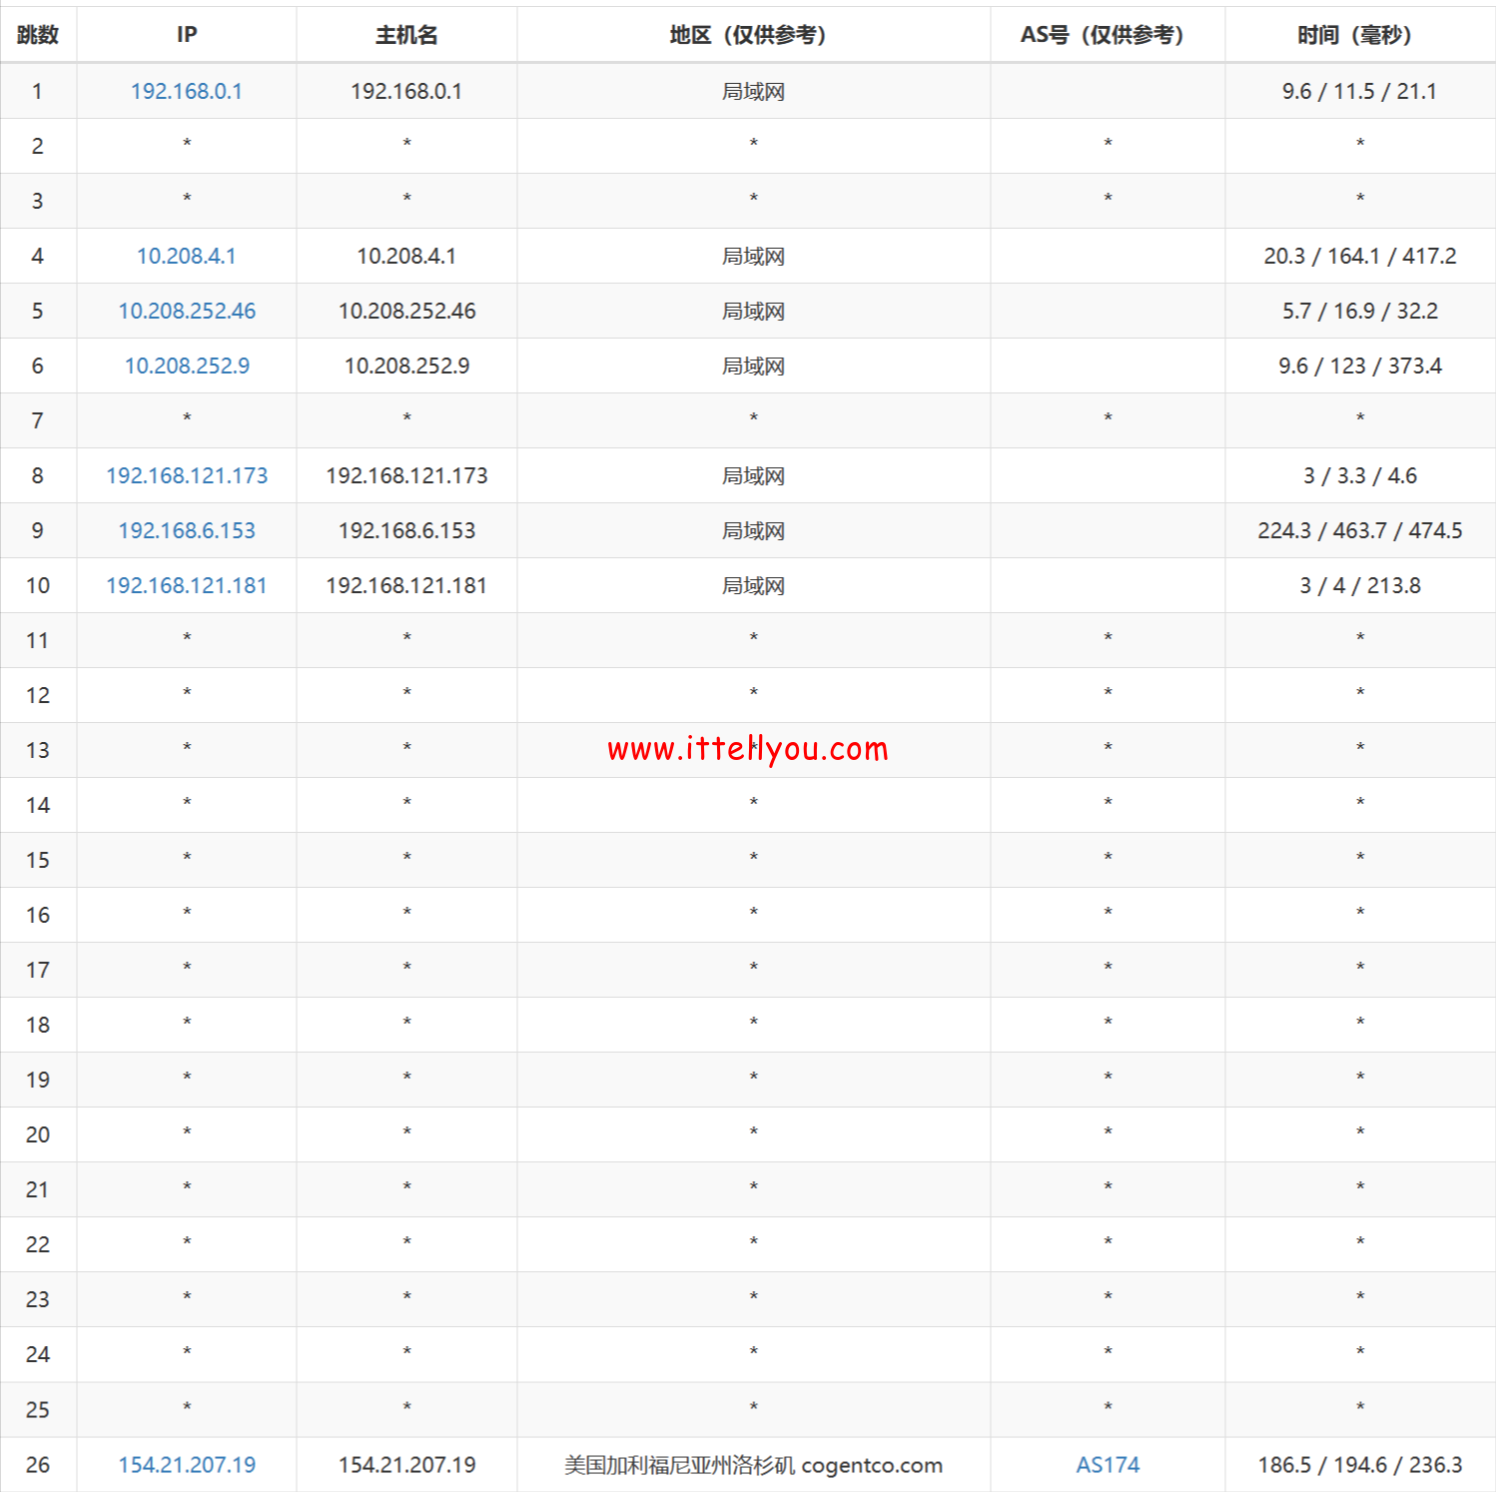
Task: Open IP link 10.208.252.46
Action: click(187, 311)
